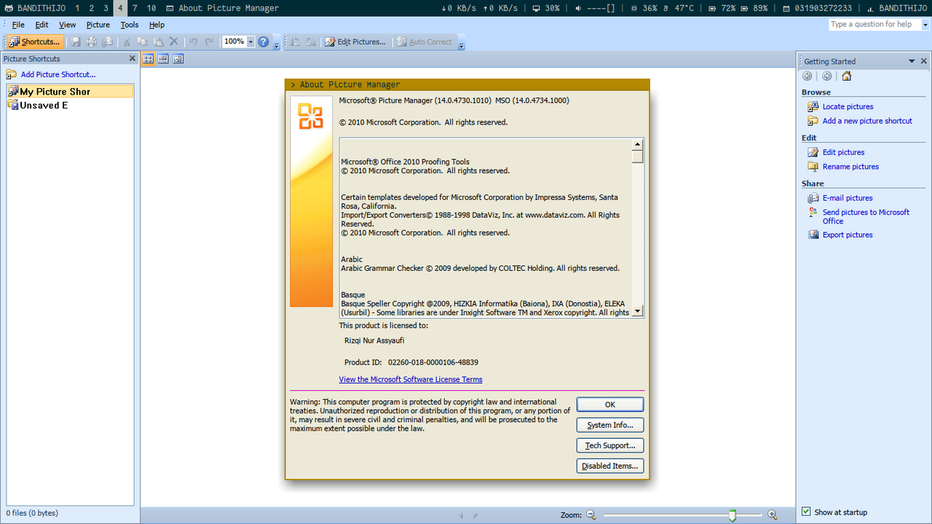Open the Picture menu
This screenshot has height=524, width=932.
[x=98, y=25]
